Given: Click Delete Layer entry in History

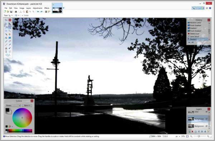Looking at the screenshot, I should (195, 34).
